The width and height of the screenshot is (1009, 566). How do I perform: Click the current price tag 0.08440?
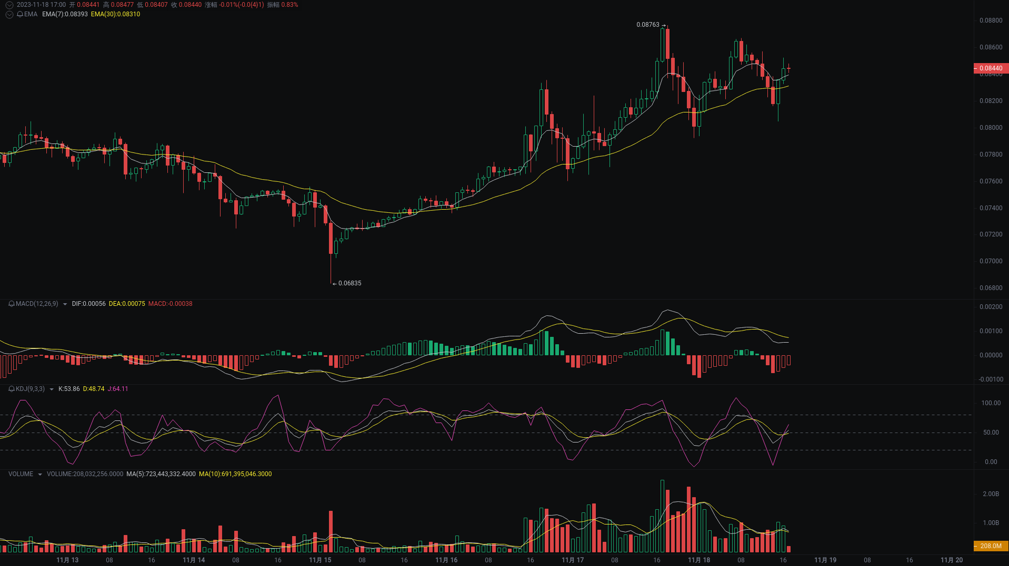pyautogui.click(x=991, y=68)
